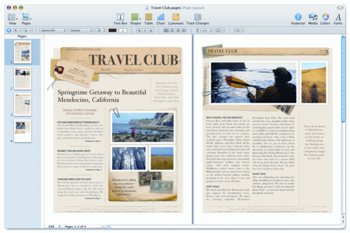Insert a Chart from toolbar
350x233 pixels.
160,19
